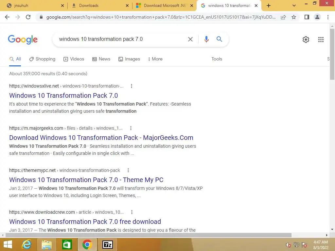Open options for the thememypc.net result
This screenshot has width=335, height=251.
(128, 170)
